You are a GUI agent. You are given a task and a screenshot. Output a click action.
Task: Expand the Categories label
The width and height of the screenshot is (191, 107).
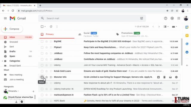click(x=2, y=61)
